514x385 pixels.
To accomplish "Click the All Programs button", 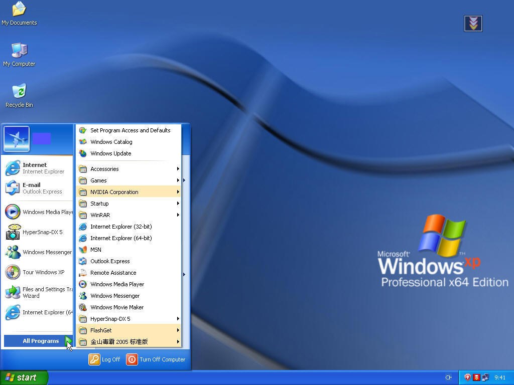I will 38,341.
